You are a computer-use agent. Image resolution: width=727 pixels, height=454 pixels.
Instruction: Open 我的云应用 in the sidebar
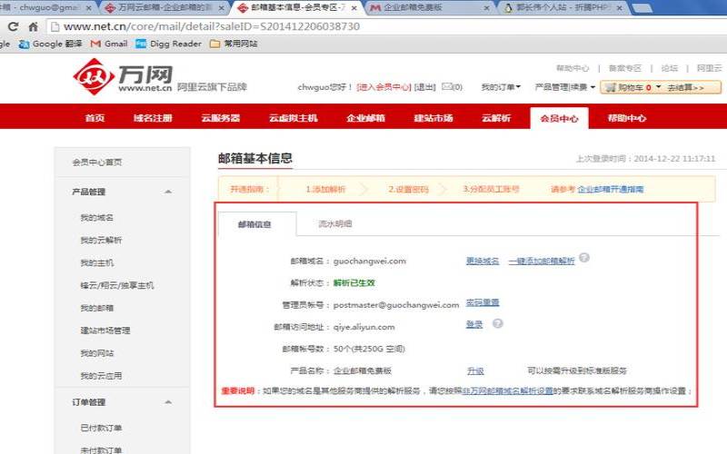pyautogui.click(x=101, y=376)
